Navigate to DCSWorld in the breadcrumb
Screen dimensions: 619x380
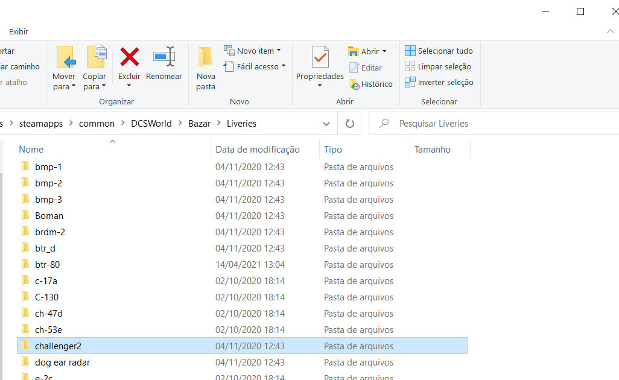(151, 124)
